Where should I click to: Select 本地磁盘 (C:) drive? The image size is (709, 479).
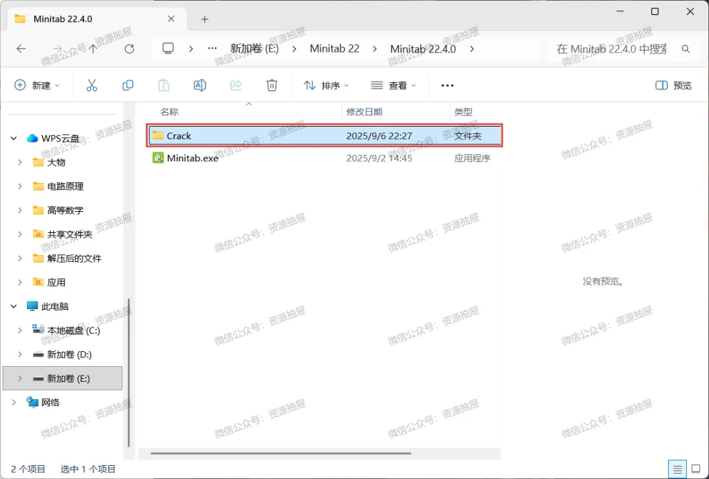click(74, 330)
